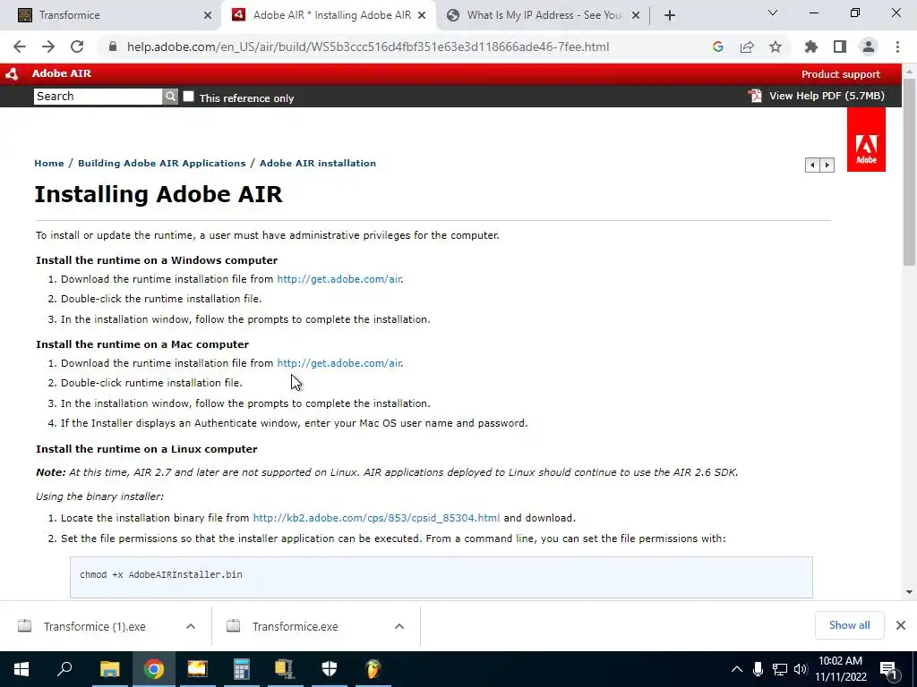
Task: Click the page vertical scrollbar thumb
Action: point(909,173)
